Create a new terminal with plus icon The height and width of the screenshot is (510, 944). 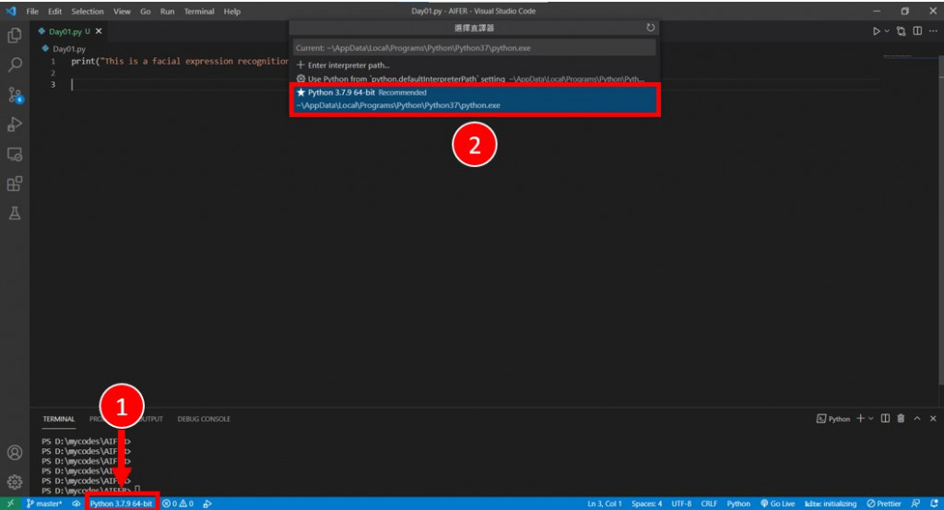tap(860, 418)
